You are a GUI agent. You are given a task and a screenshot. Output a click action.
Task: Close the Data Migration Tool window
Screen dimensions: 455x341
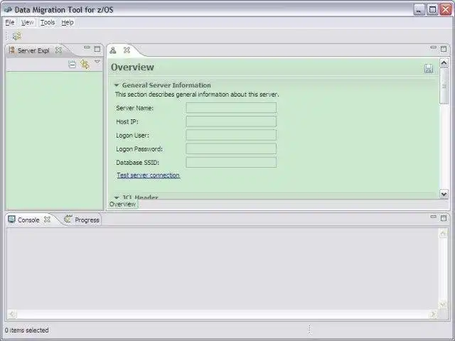(x=446, y=10)
